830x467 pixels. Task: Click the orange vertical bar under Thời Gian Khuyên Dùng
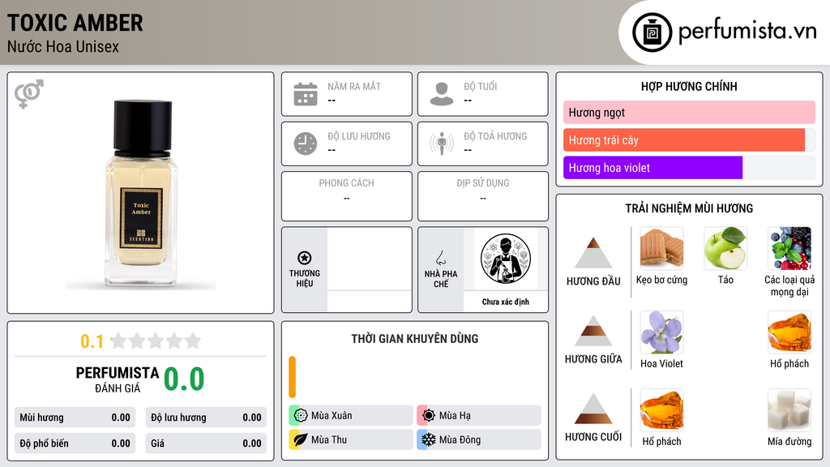(292, 377)
